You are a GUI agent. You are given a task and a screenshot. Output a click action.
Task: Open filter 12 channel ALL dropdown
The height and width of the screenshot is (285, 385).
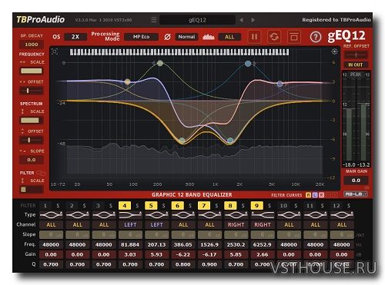(342, 224)
